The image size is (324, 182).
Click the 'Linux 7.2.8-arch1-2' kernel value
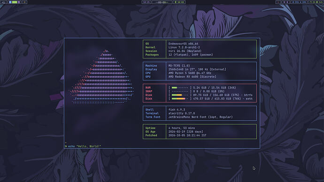(184, 47)
